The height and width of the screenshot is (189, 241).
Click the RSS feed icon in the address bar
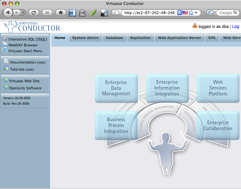click(180, 13)
